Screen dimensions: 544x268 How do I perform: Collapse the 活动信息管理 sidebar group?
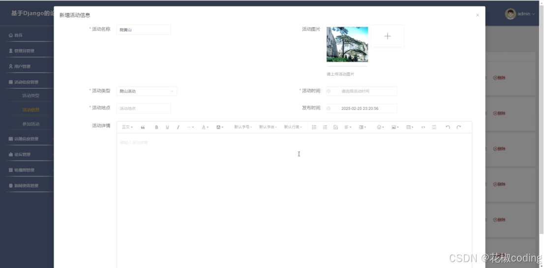(x=27, y=82)
